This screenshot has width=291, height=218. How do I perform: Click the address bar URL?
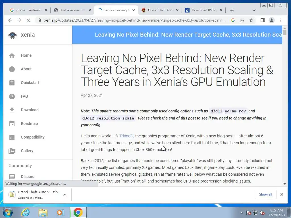[135, 20]
